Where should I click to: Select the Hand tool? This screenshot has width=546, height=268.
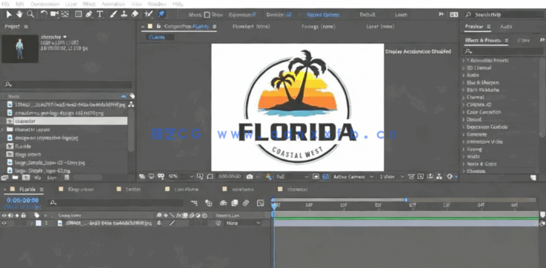[19, 14]
